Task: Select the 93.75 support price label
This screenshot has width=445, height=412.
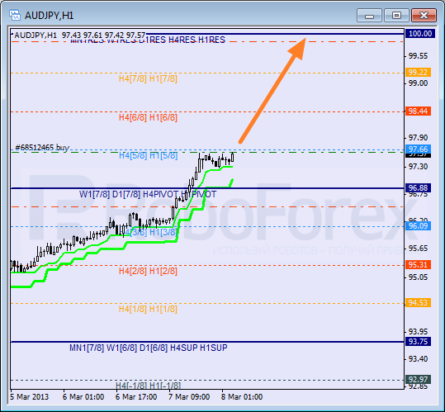Action: point(419,341)
